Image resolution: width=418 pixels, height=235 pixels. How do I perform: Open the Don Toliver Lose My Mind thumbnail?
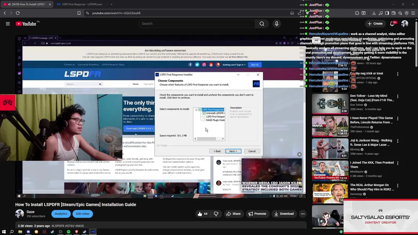(330, 104)
